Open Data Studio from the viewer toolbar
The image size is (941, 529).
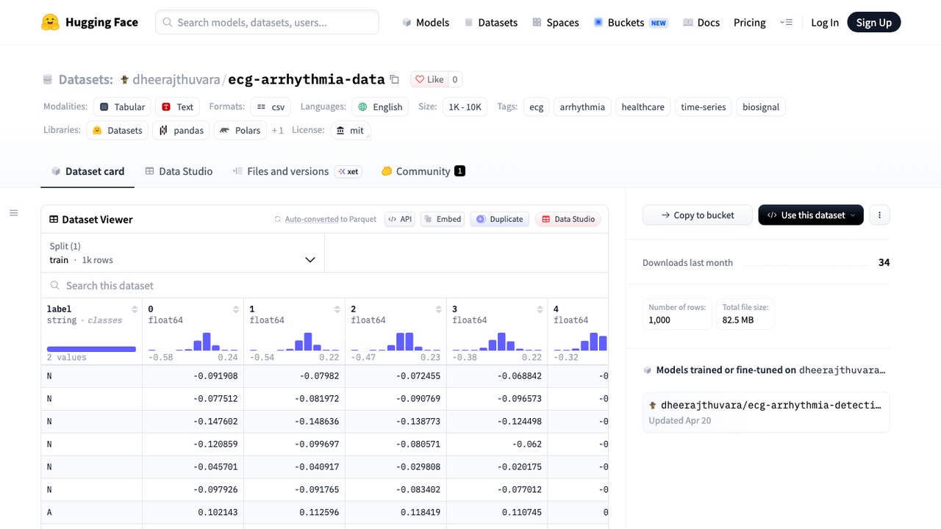click(x=568, y=219)
